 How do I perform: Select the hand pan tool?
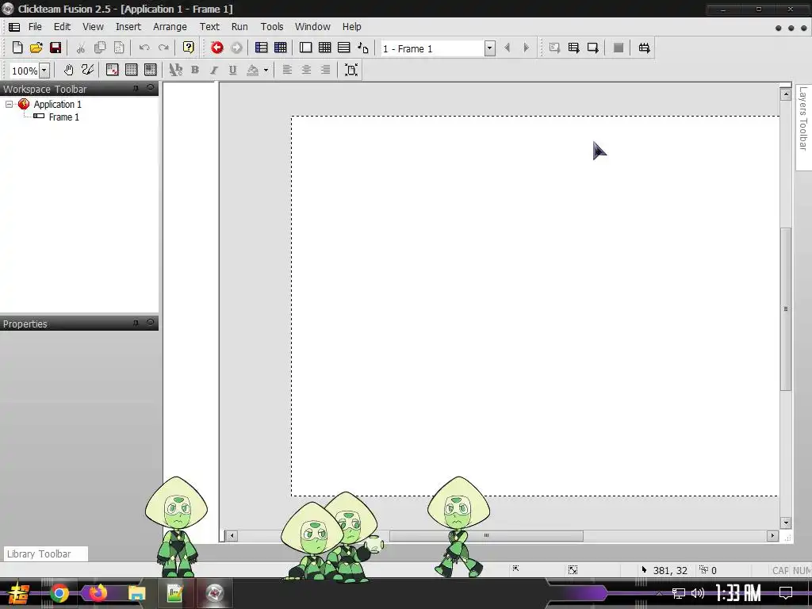[x=68, y=70]
